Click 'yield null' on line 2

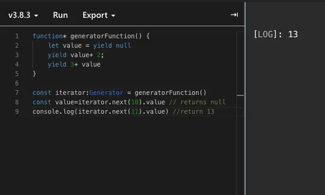[x=112, y=46]
